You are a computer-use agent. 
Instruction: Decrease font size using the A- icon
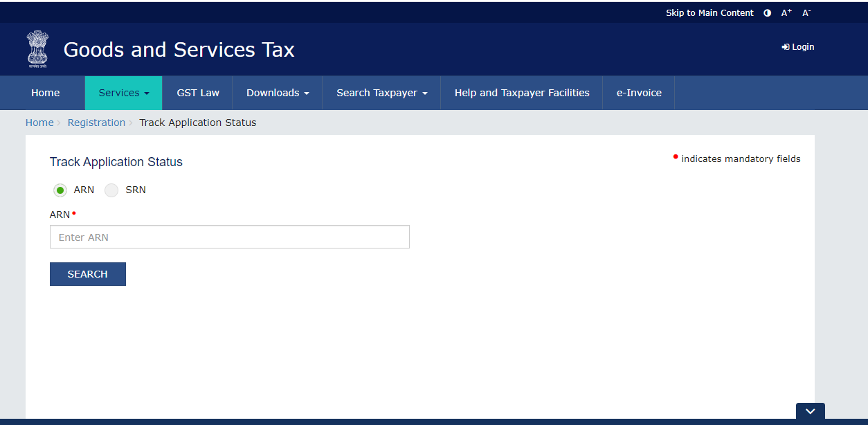click(805, 12)
